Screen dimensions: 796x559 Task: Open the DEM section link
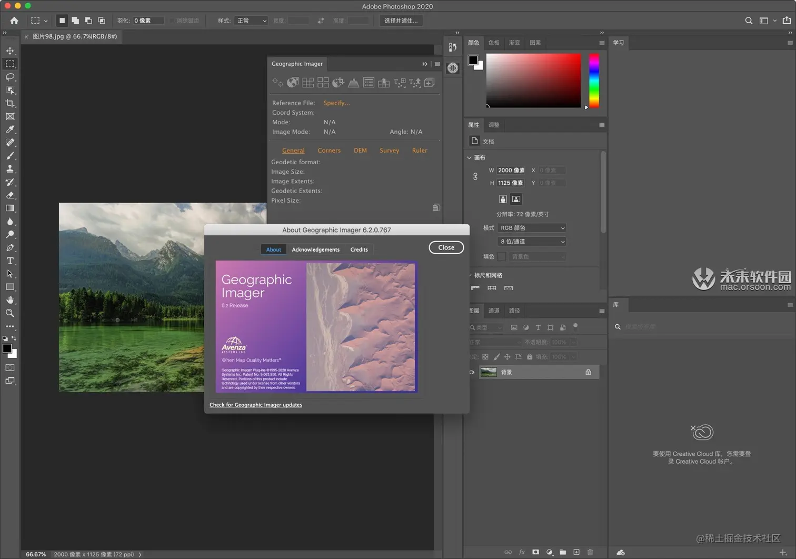point(360,151)
